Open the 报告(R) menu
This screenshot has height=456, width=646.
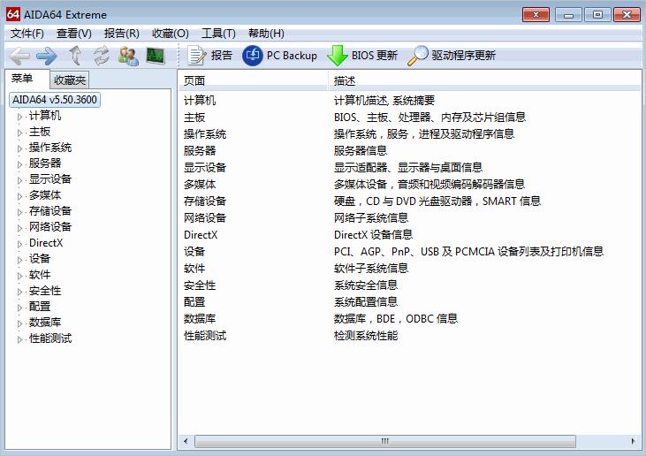122,34
